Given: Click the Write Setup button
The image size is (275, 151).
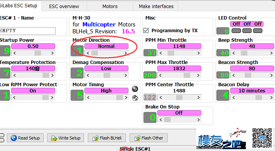Looking at the screenshot, I should click(x=66, y=138).
